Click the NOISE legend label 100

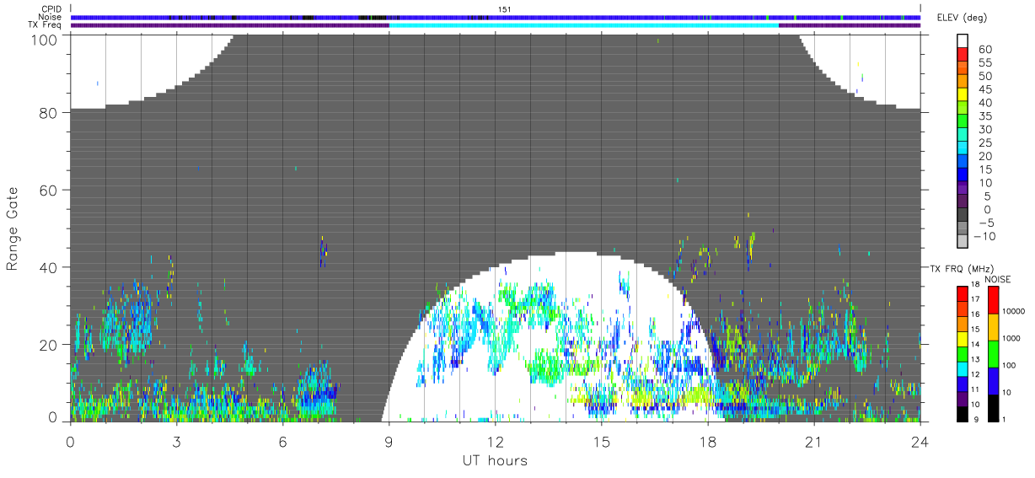1009,365
